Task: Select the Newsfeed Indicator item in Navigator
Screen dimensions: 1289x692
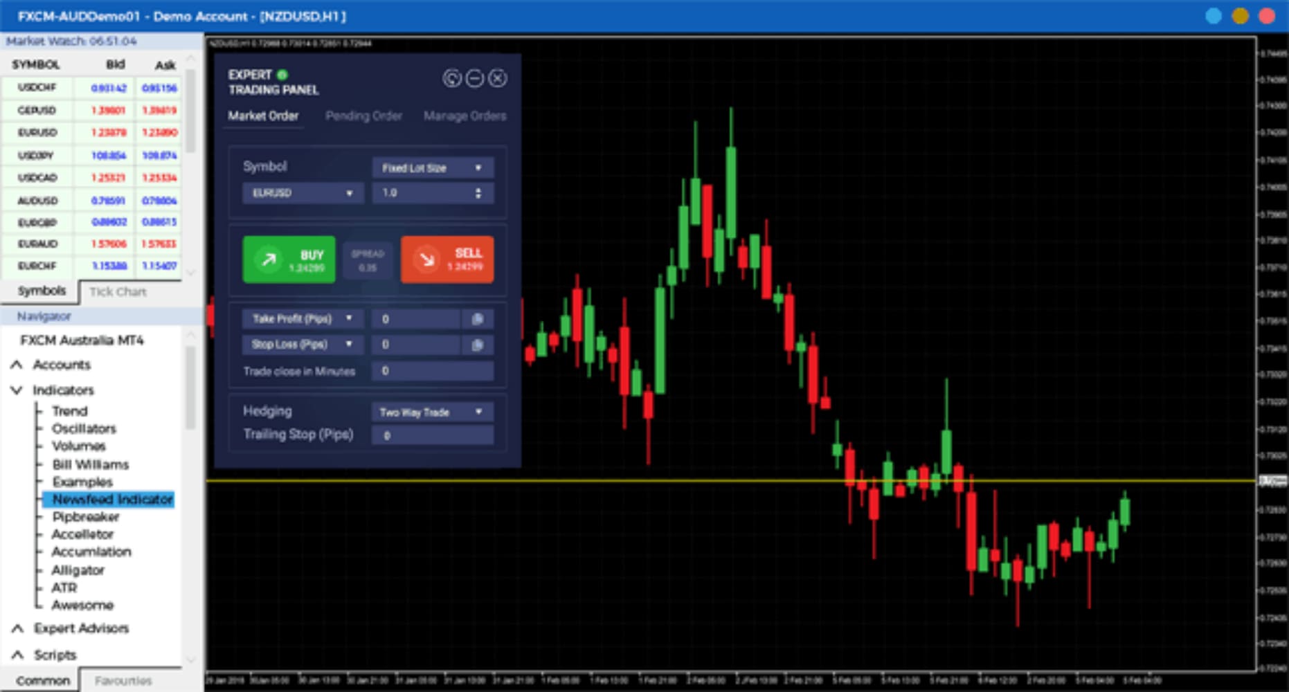Action: [x=112, y=500]
